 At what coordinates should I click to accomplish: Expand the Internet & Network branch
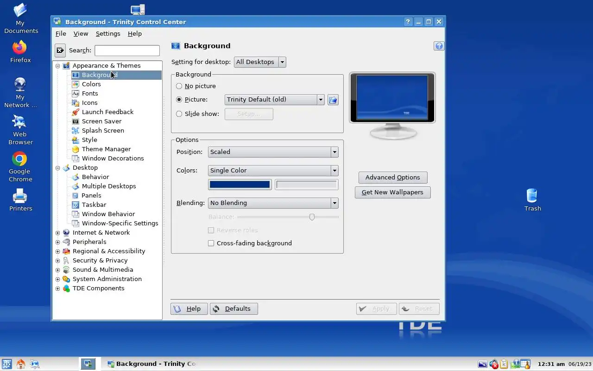(x=58, y=233)
